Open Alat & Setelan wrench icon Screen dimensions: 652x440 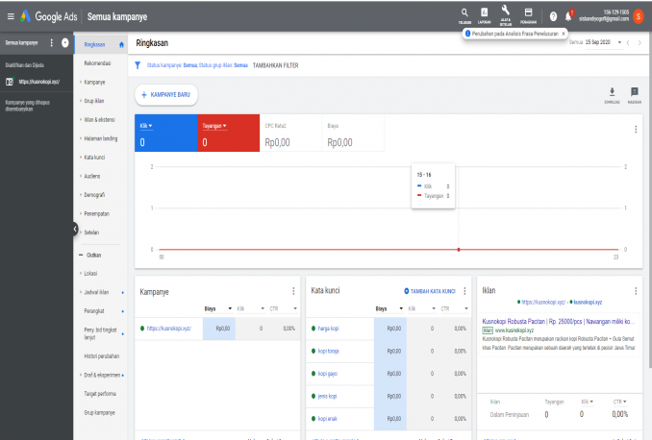tap(505, 13)
